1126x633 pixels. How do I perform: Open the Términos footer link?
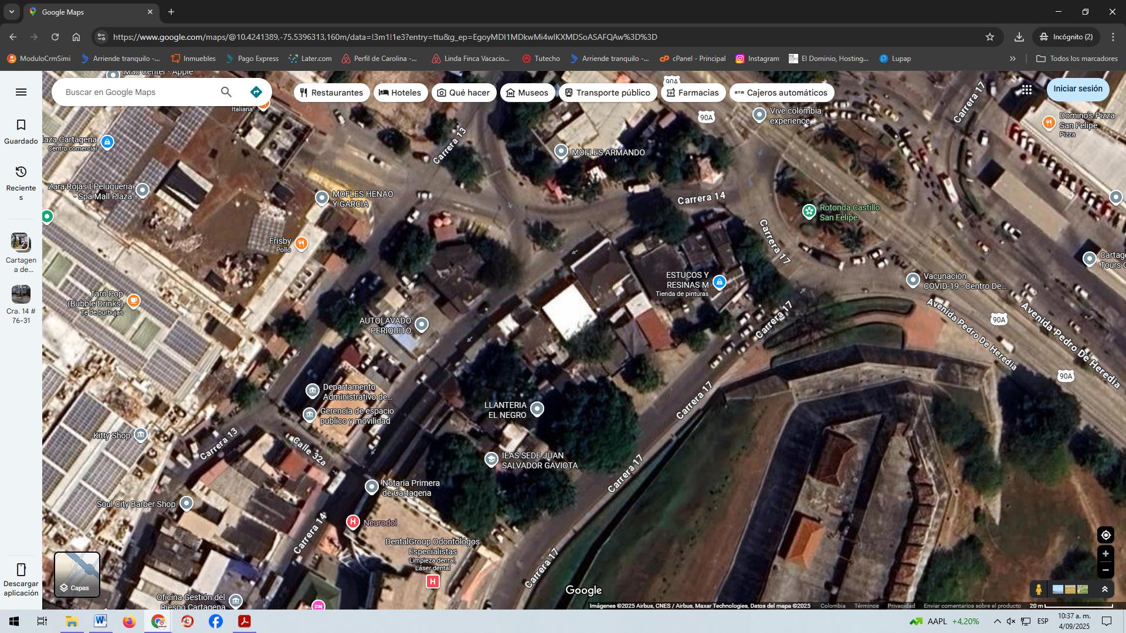[866, 606]
